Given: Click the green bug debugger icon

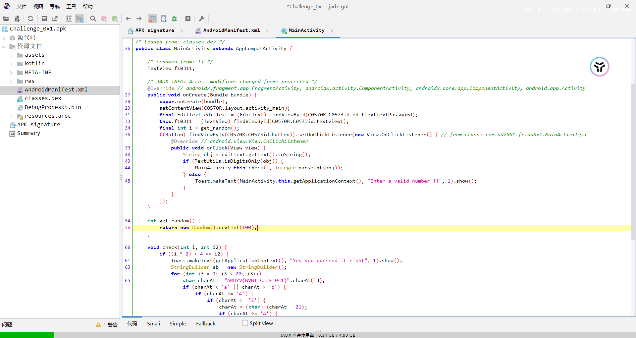Looking at the screenshot, I should tap(174, 19).
